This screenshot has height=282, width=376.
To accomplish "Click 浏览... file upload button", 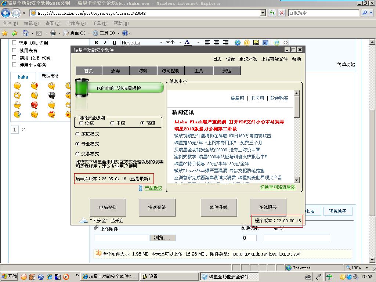I will tap(163, 238).
